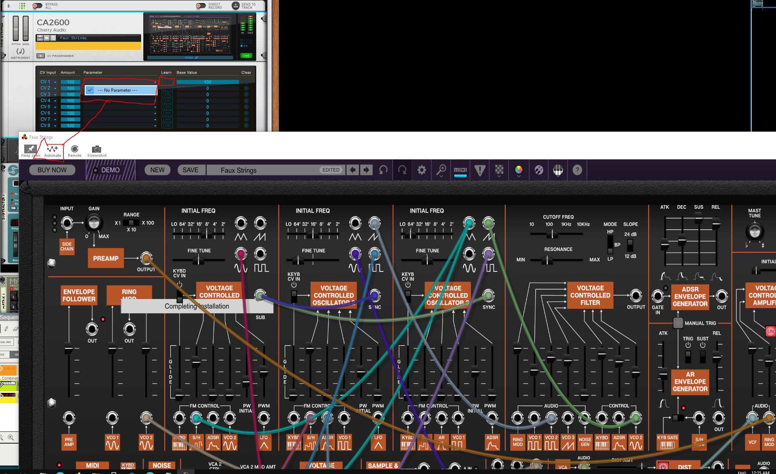776x474 pixels.
Task: Open the color wheel theme menu
Action: pos(519,170)
